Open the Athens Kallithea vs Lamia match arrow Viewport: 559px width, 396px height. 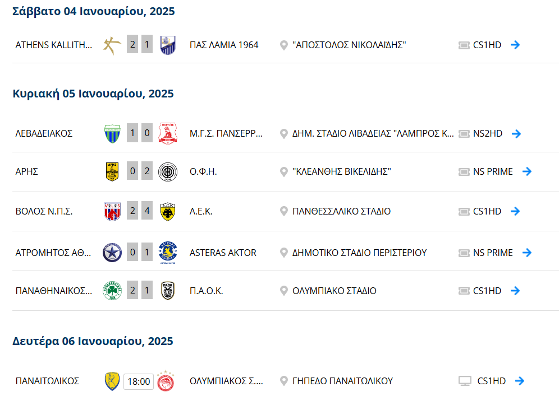(x=515, y=45)
